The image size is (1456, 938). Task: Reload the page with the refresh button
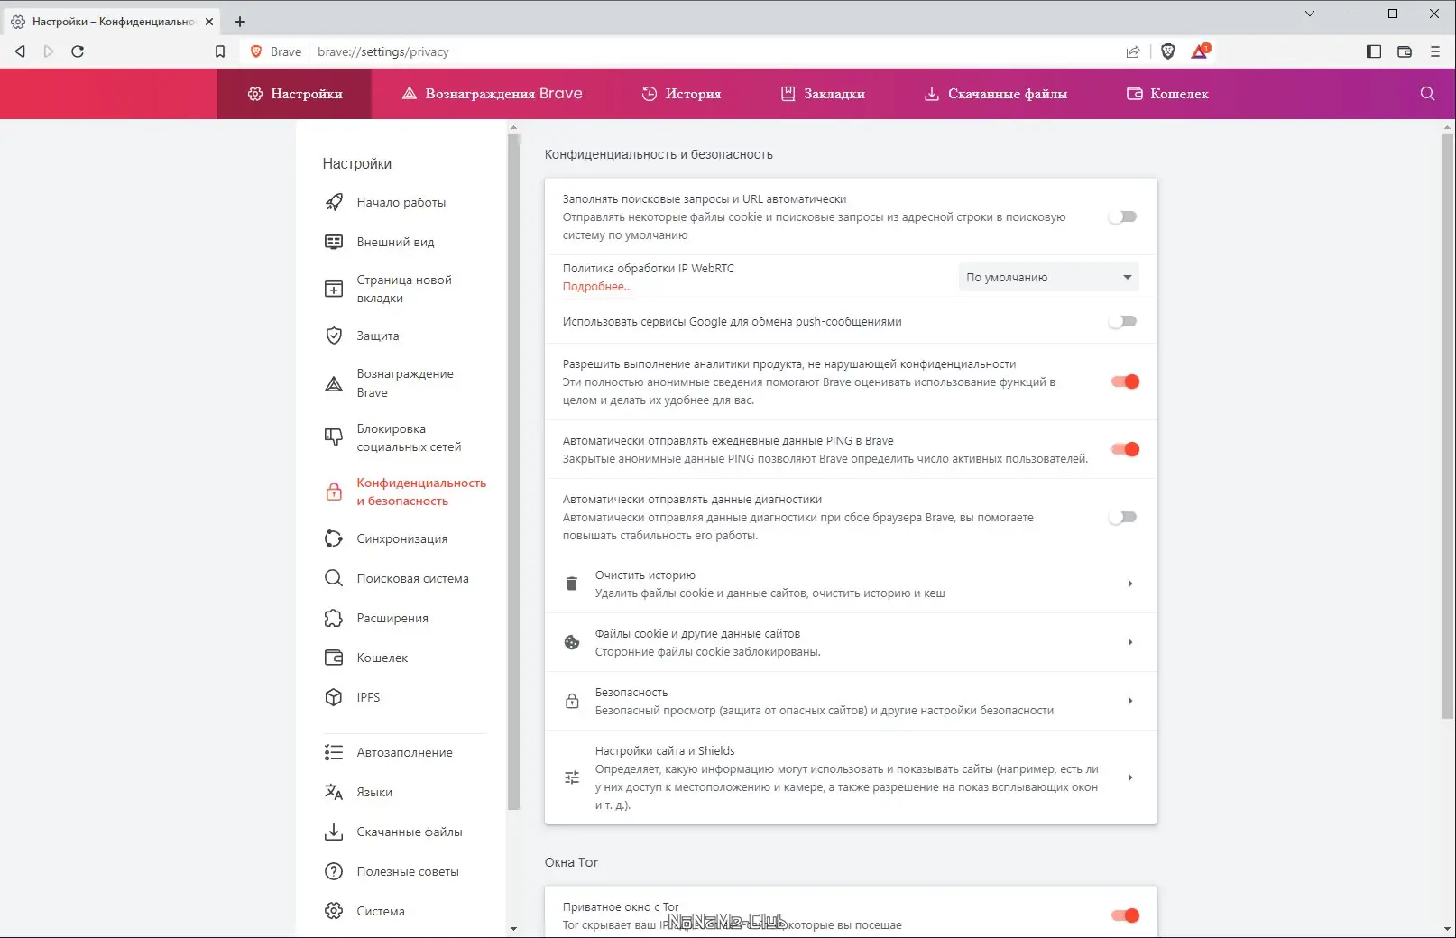(x=78, y=51)
